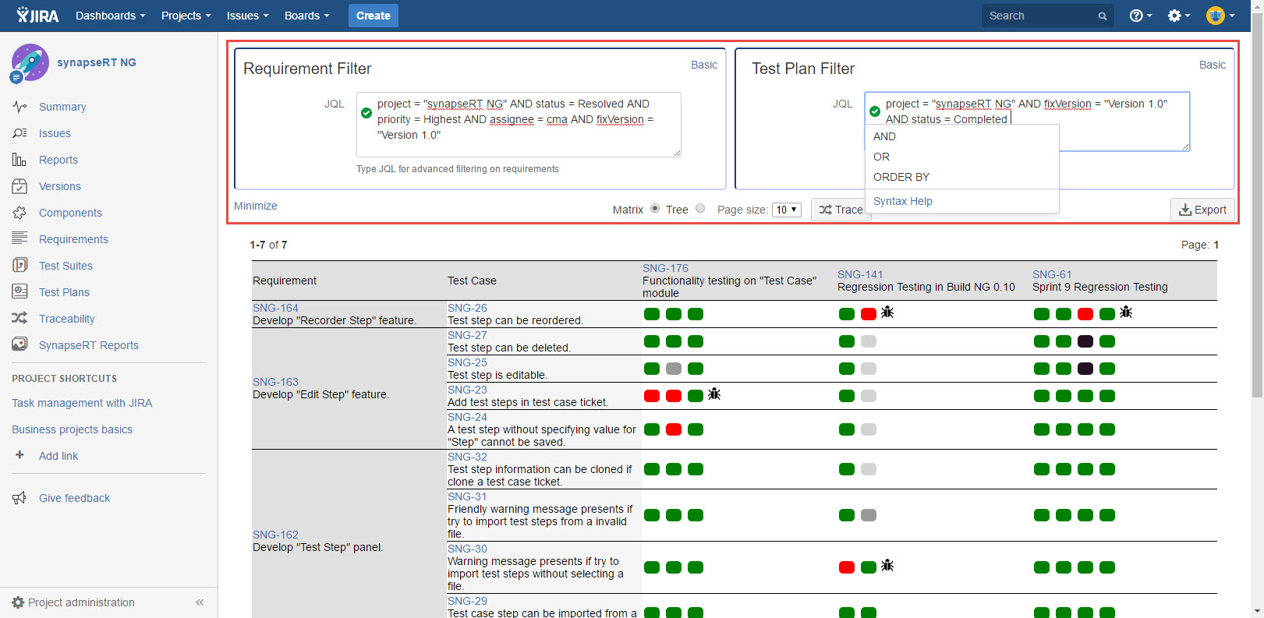Expand the Boards menu
Viewport: 1264px width, 618px height.
click(x=307, y=16)
